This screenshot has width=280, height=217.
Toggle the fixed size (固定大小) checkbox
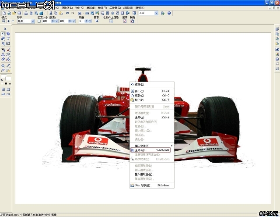pyautogui.click(x=39, y=21)
